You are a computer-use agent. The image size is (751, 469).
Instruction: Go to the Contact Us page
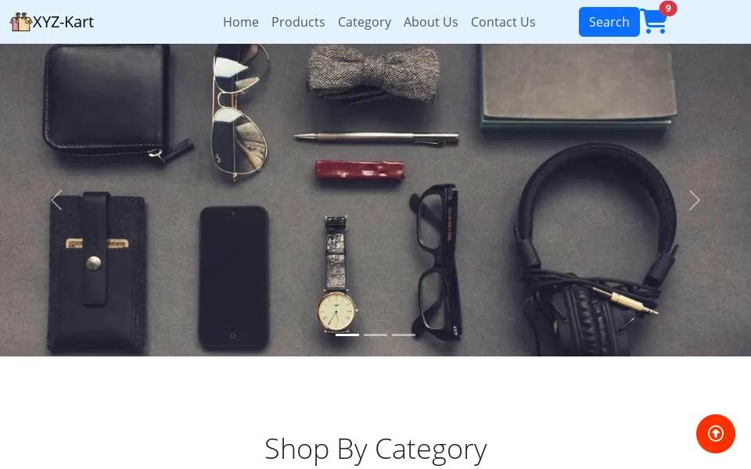(503, 22)
